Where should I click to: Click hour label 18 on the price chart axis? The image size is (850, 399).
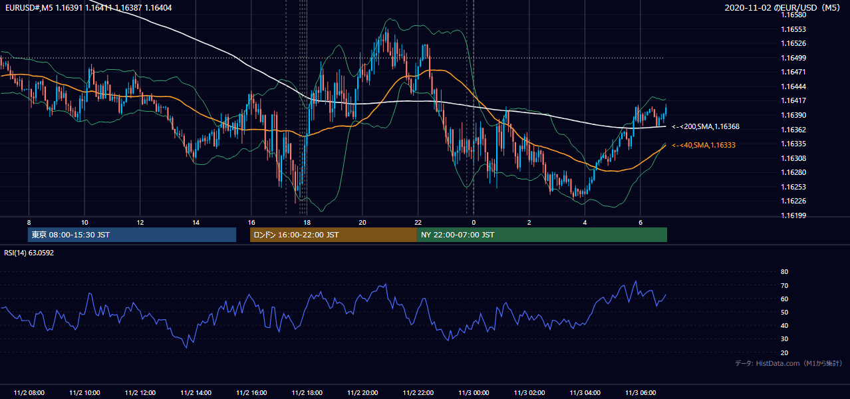click(x=307, y=222)
